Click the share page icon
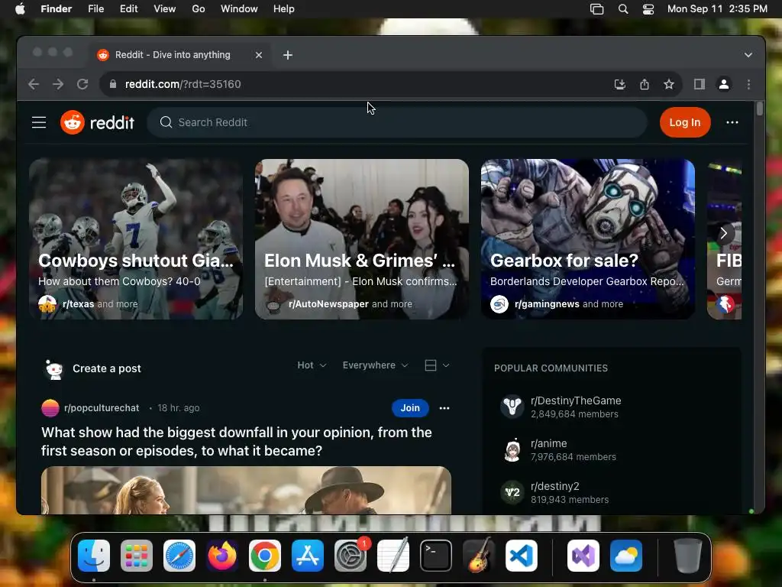Screen dimensions: 782x587 [645, 84]
